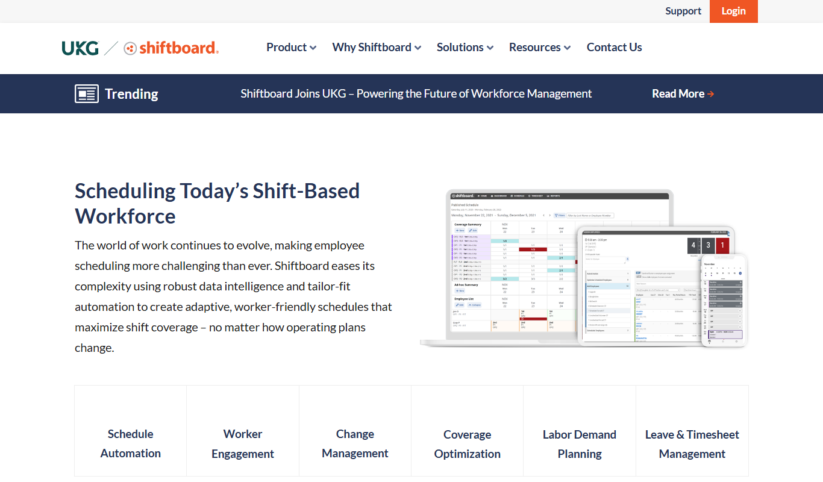Select the Schedule Automation tab
The width and height of the screenshot is (823, 482).
click(x=131, y=431)
